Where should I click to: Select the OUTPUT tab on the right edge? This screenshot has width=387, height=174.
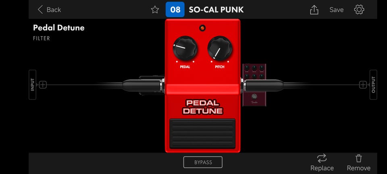(x=373, y=85)
